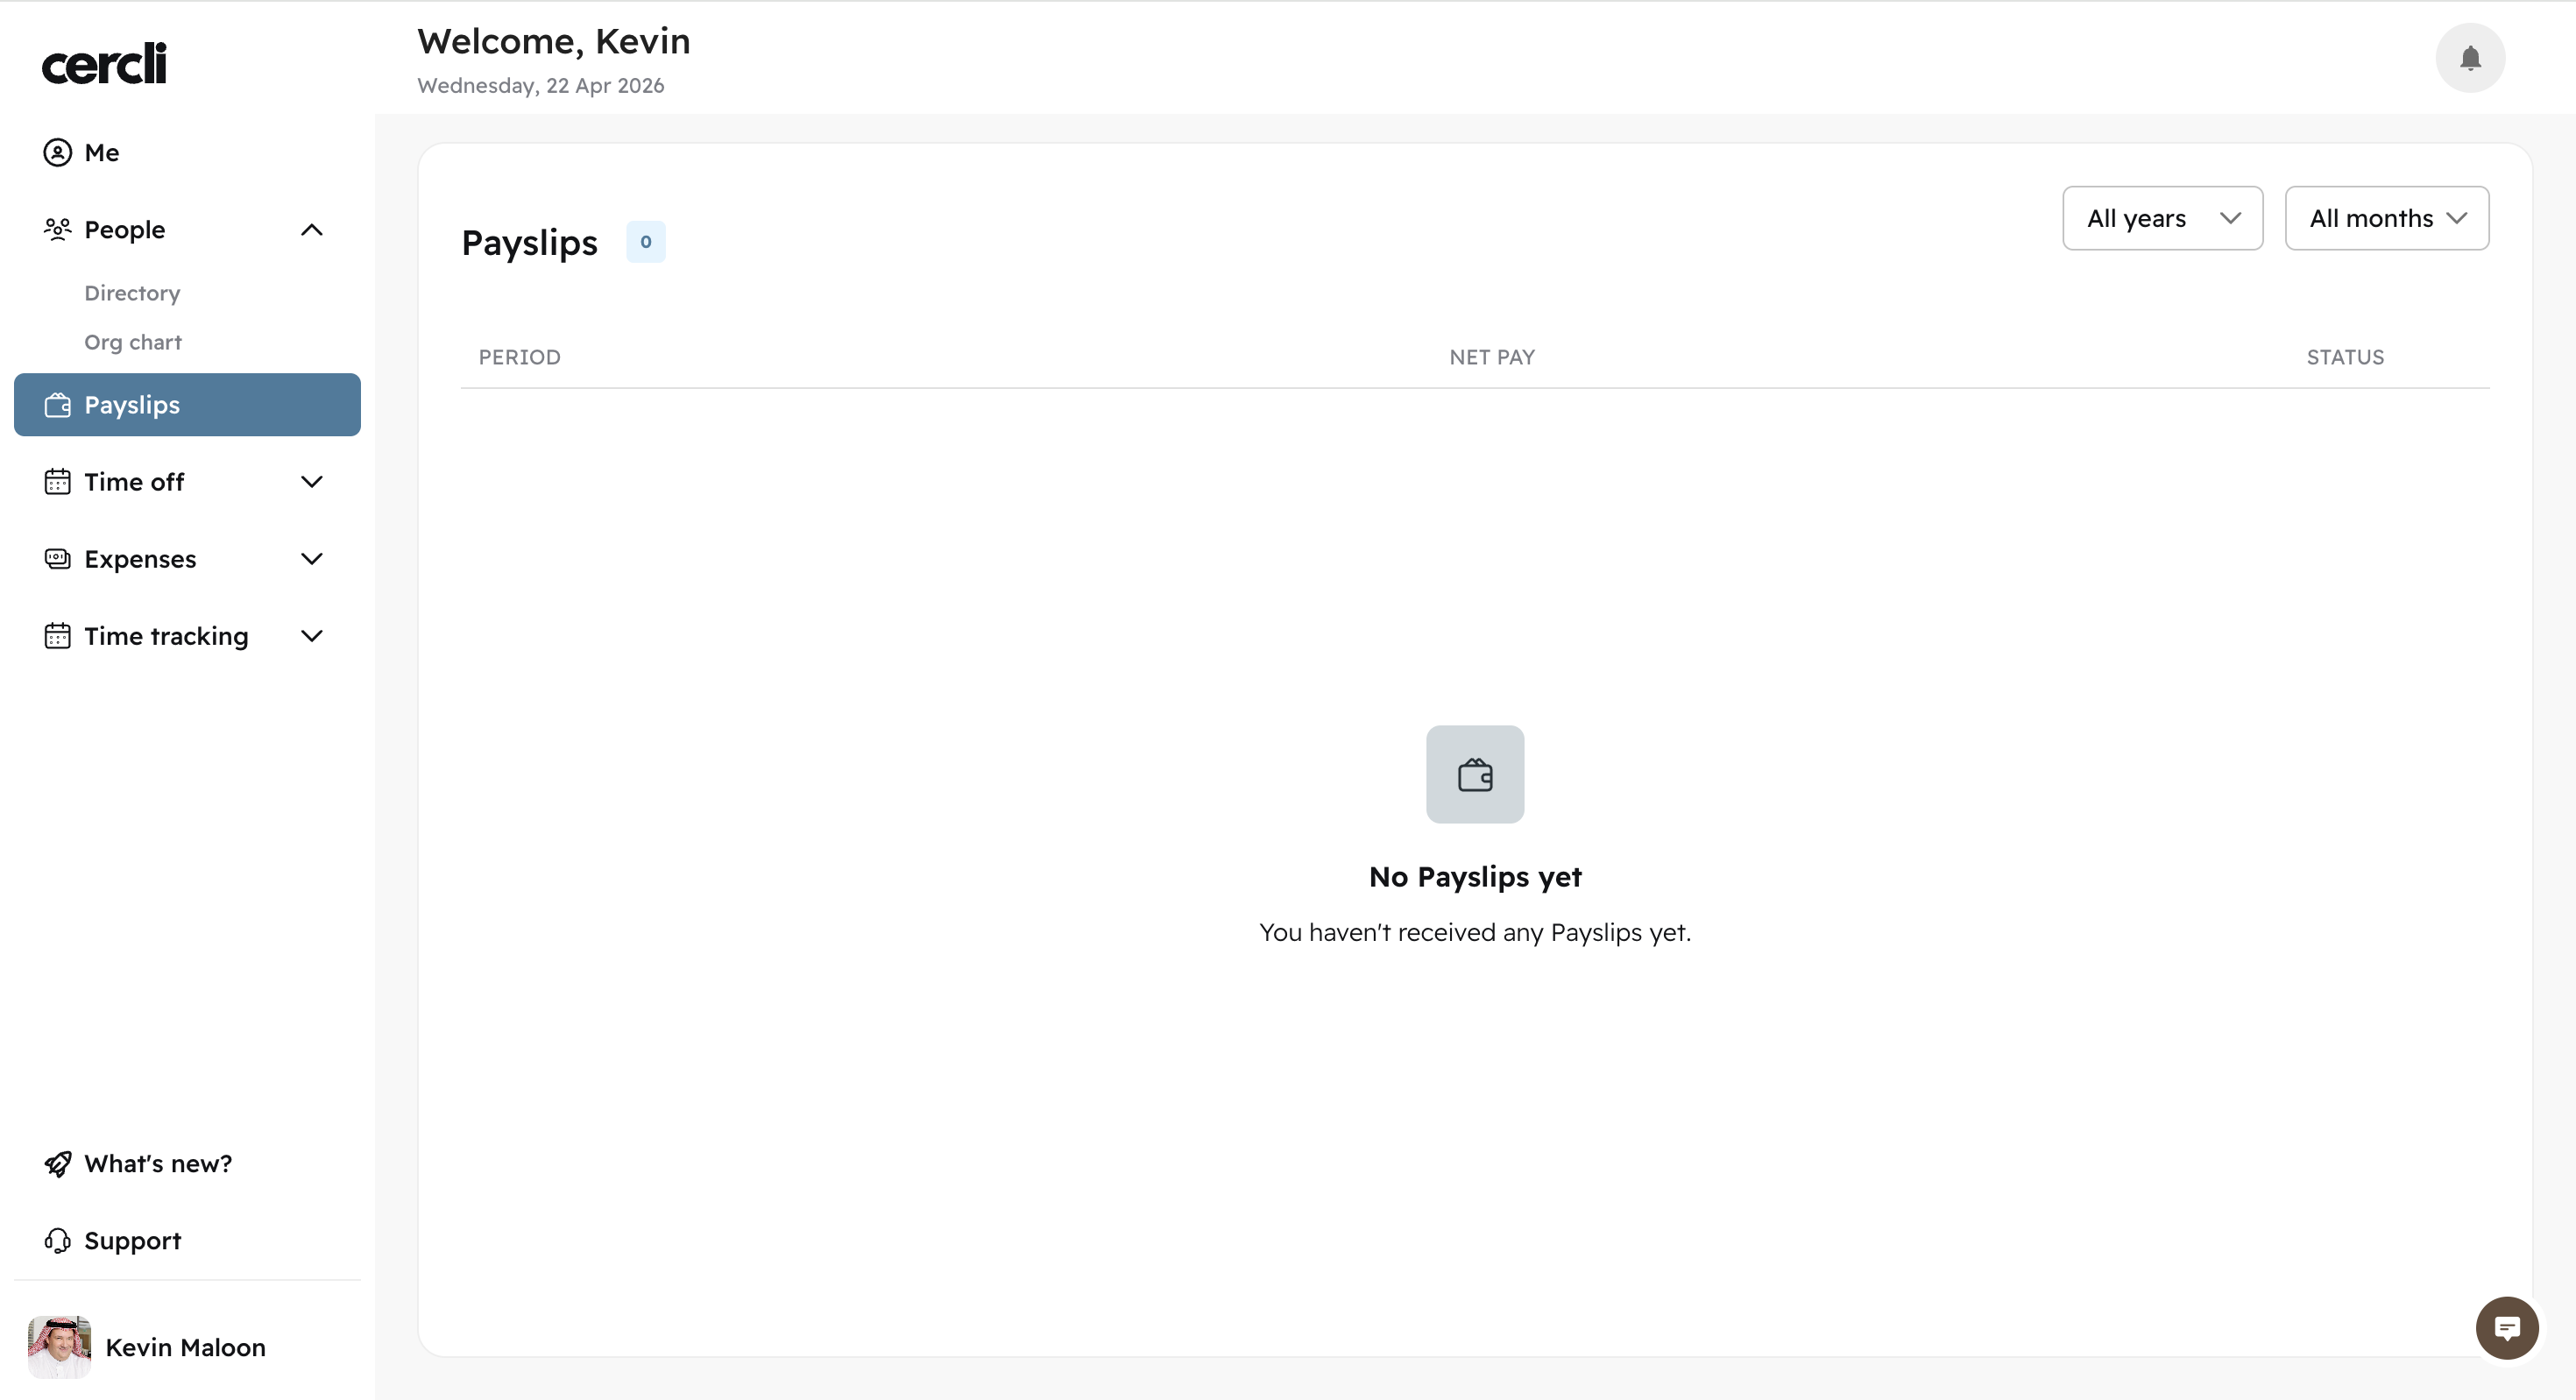Select the Payslips wallet icon
Screen dimensions: 2576x1400
(57, 405)
